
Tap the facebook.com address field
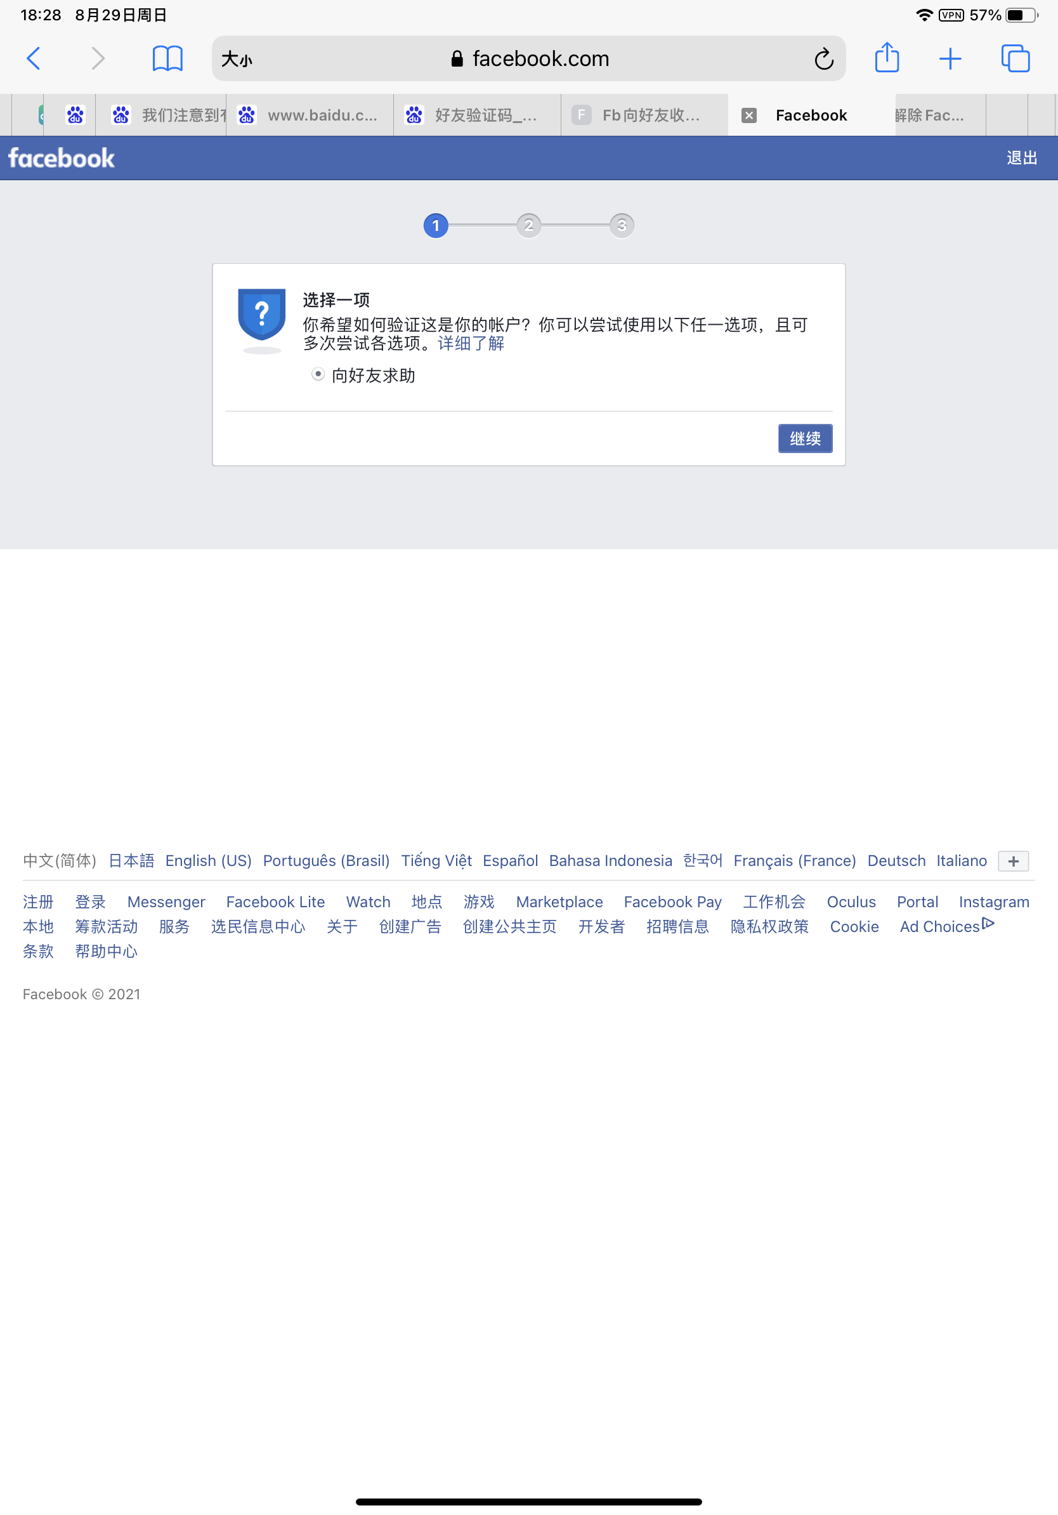(x=528, y=59)
